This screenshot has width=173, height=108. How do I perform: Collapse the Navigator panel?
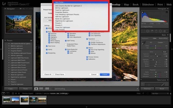click(x=5, y=9)
